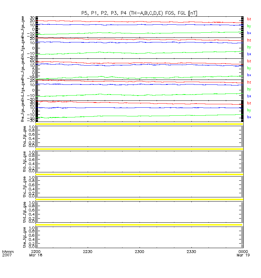Choose 'bx' legend label next to thd_fgs_gse panel
This screenshot has height=278, width=261.
tap(249, 96)
